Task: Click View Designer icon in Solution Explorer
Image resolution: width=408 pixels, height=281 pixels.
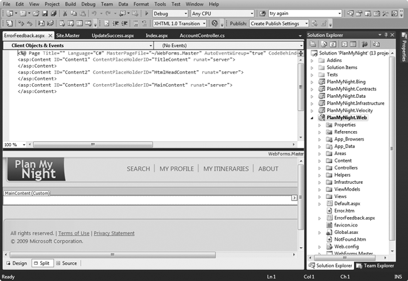Action: pyautogui.click(x=353, y=44)
